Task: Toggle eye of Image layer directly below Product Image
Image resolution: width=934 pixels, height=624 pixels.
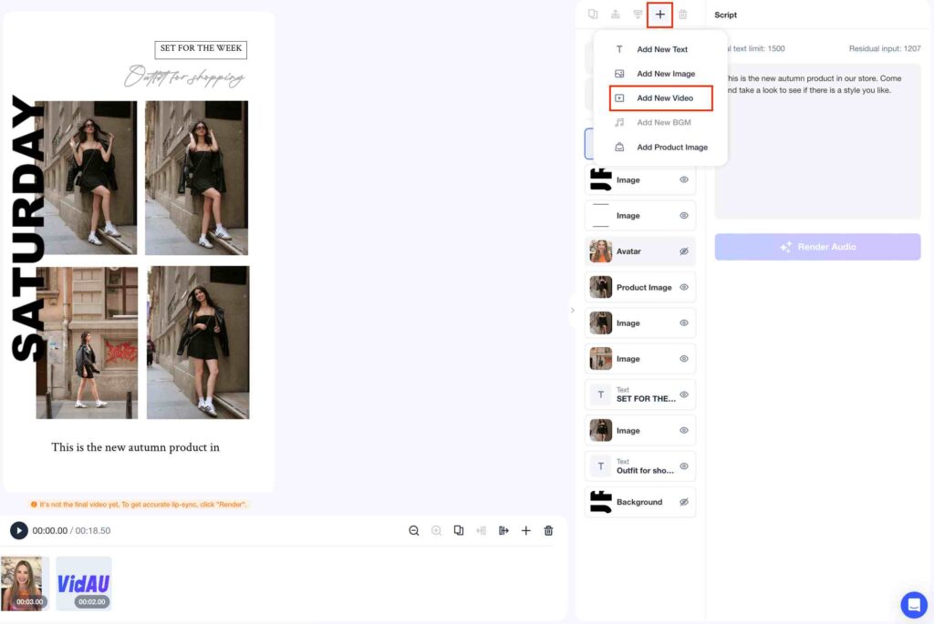Action: pos(684,322)
